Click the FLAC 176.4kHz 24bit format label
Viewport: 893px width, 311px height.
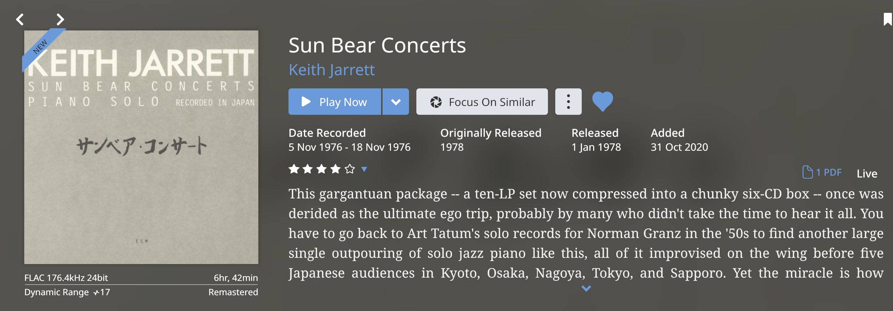pyautogui.click(x=66, y=278)
